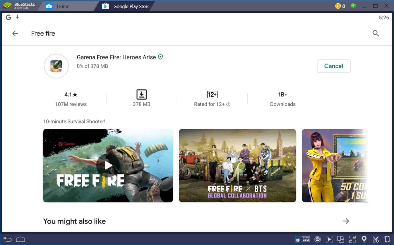This screenshot has width=394, height=245.
Task: Click the 1B+ Downloads stat
Action: point(283,99)
